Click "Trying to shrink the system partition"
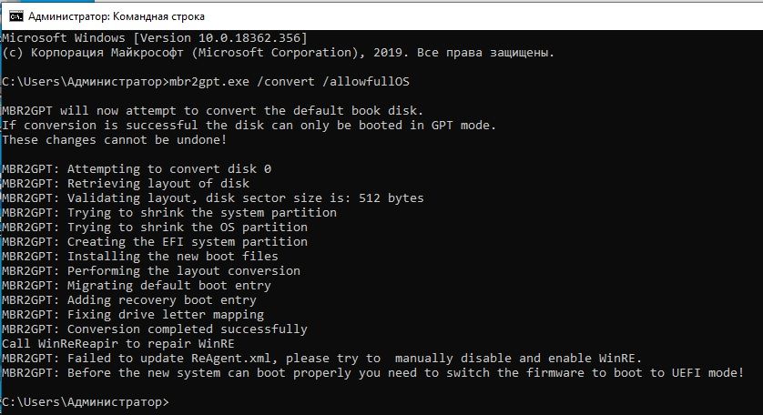The width and height of the screenshot is (763, 415). point(169,212)
